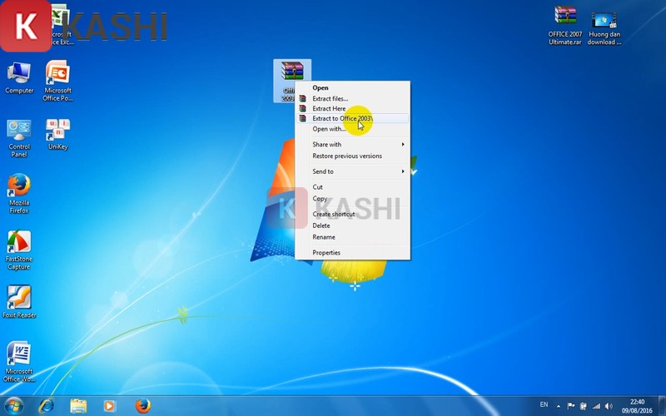Click the Windows Start button
The image size is (666, 416).
[x=15, y=405]
